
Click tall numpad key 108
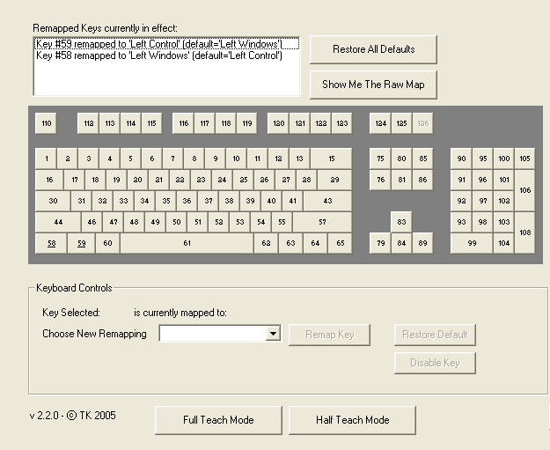coord(525,232)
